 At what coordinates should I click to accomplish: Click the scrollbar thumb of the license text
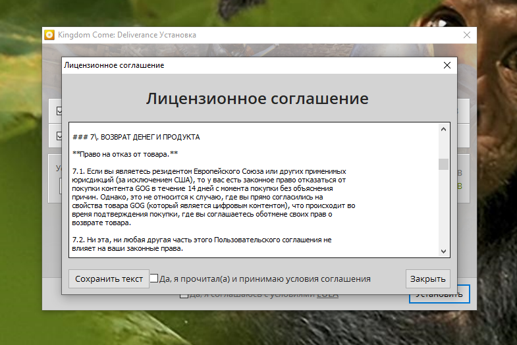pyautogui.click(x=443, y=164)
